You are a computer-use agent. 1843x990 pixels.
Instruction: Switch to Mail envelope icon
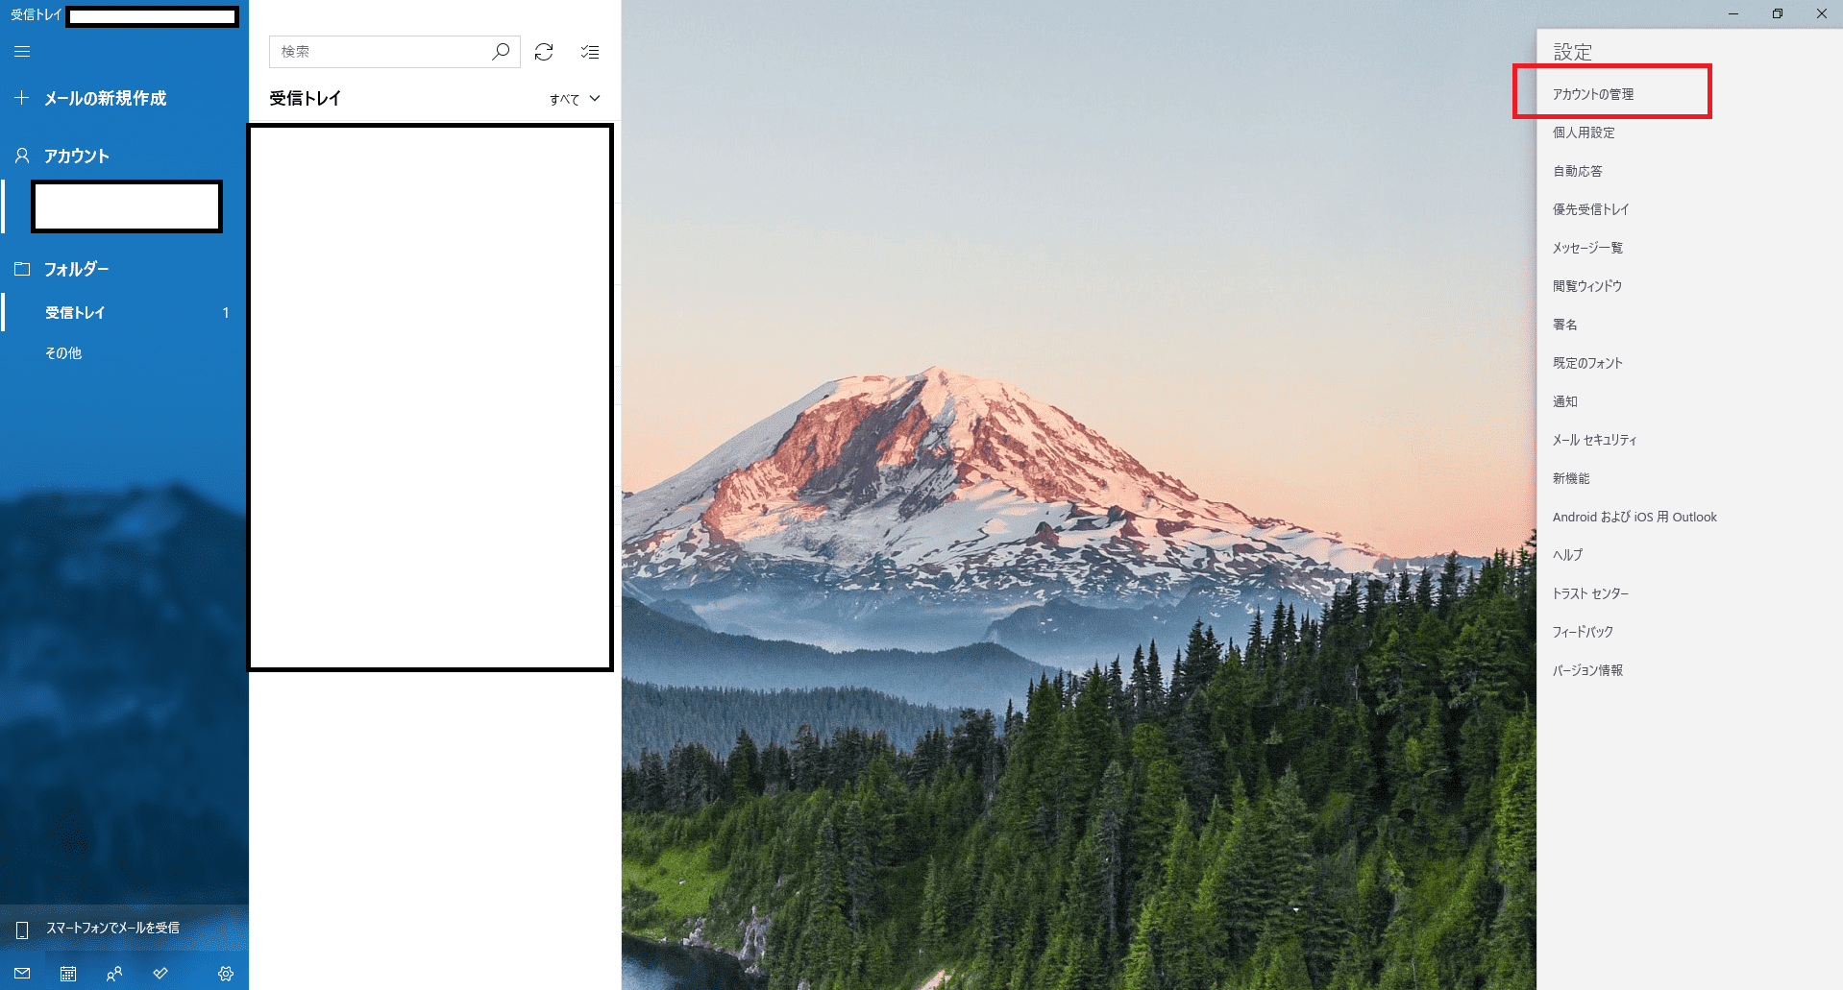pyautogui.click(x=22, y=974)
